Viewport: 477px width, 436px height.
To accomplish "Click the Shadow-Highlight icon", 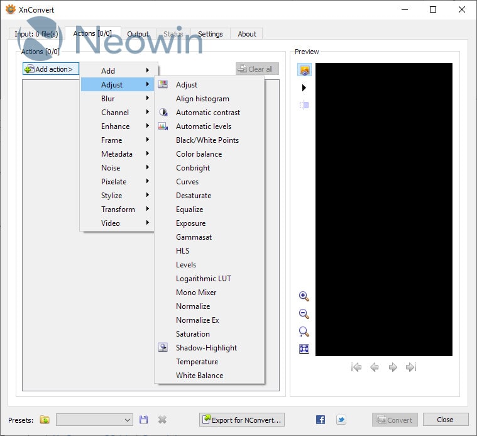I will click(x=163, y=347).
